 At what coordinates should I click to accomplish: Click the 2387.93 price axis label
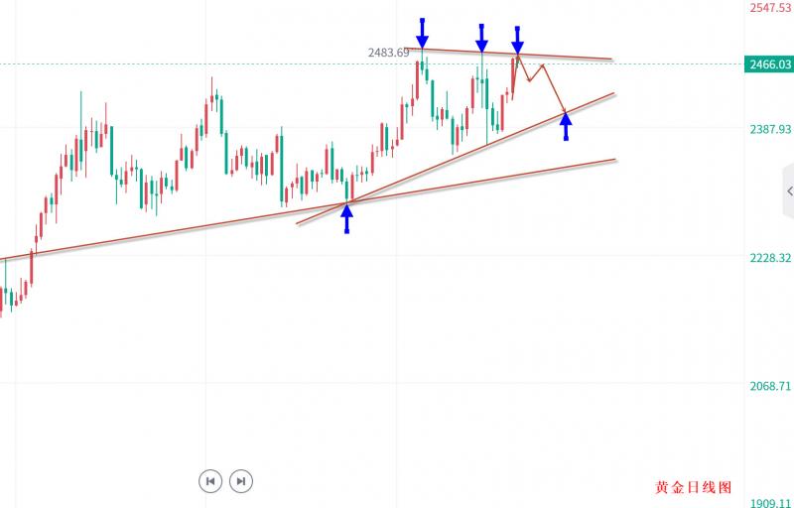769,129
